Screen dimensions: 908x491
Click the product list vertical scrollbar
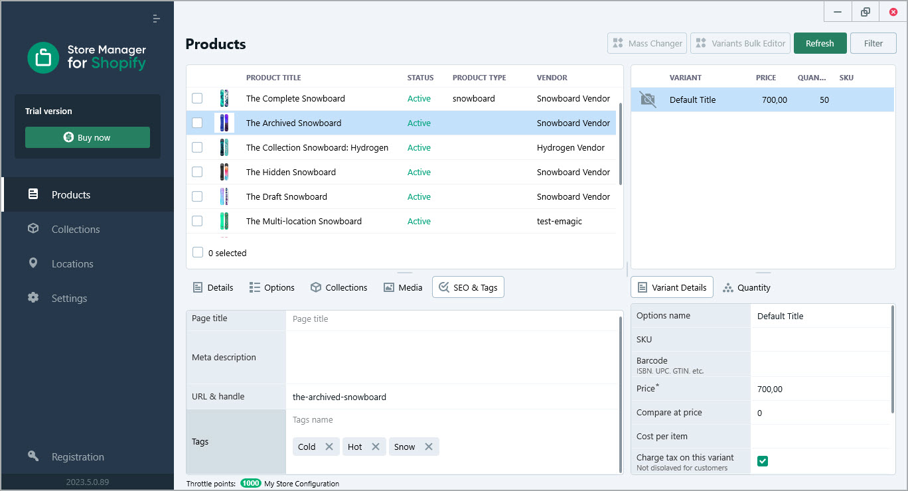coord(621,143)
